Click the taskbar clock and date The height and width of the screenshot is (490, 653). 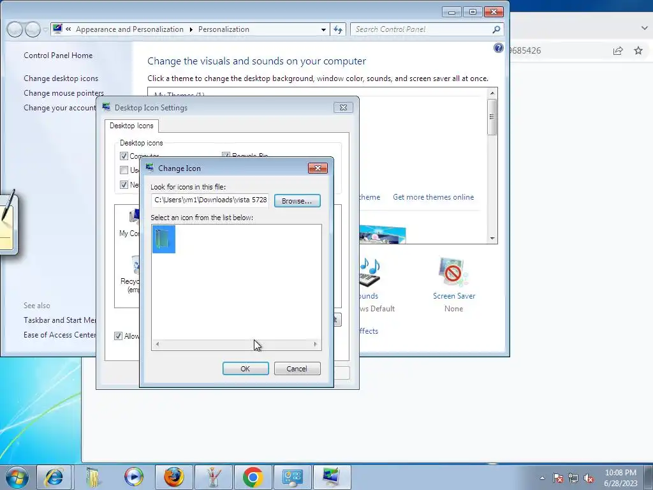[x=620, y=478]
